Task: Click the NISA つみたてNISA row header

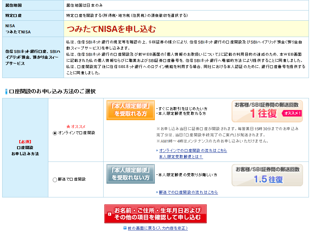Action: click(33, 29)
